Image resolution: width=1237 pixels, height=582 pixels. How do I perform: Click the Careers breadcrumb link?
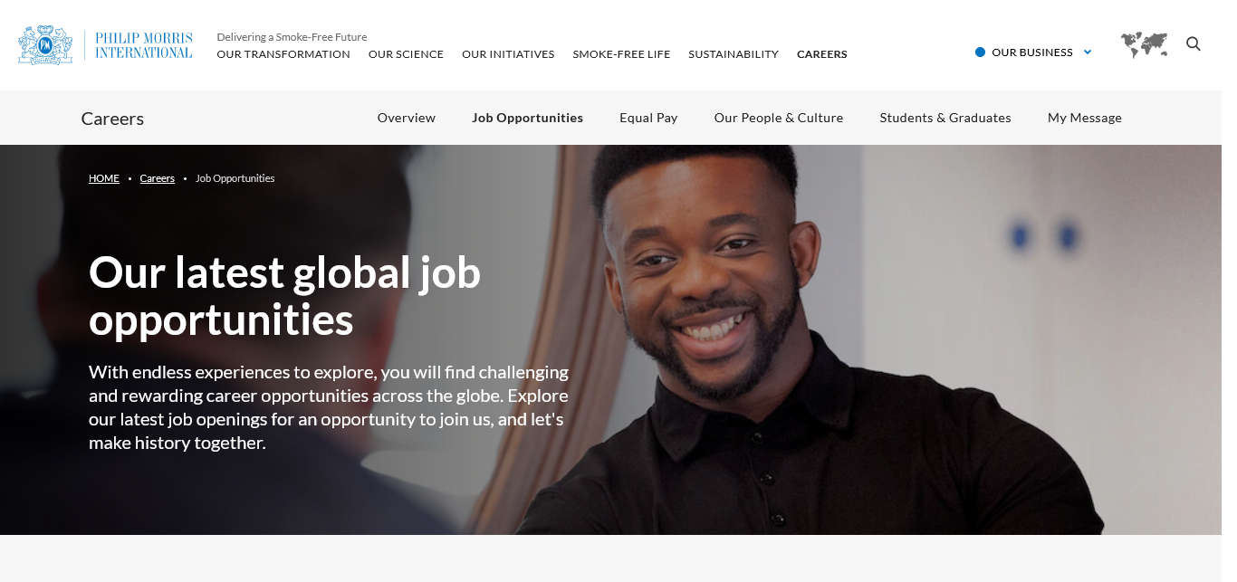click(158, 178)
